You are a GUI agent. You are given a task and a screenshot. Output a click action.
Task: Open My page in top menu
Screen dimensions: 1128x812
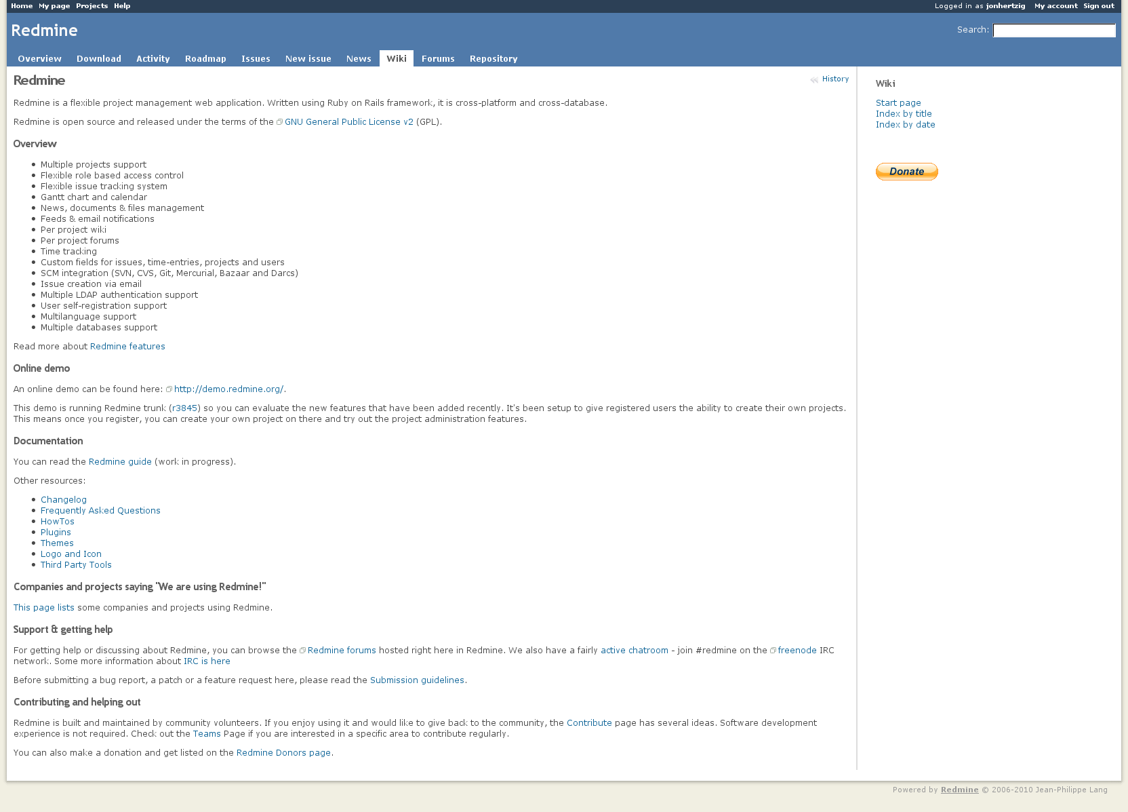point(54,6)
